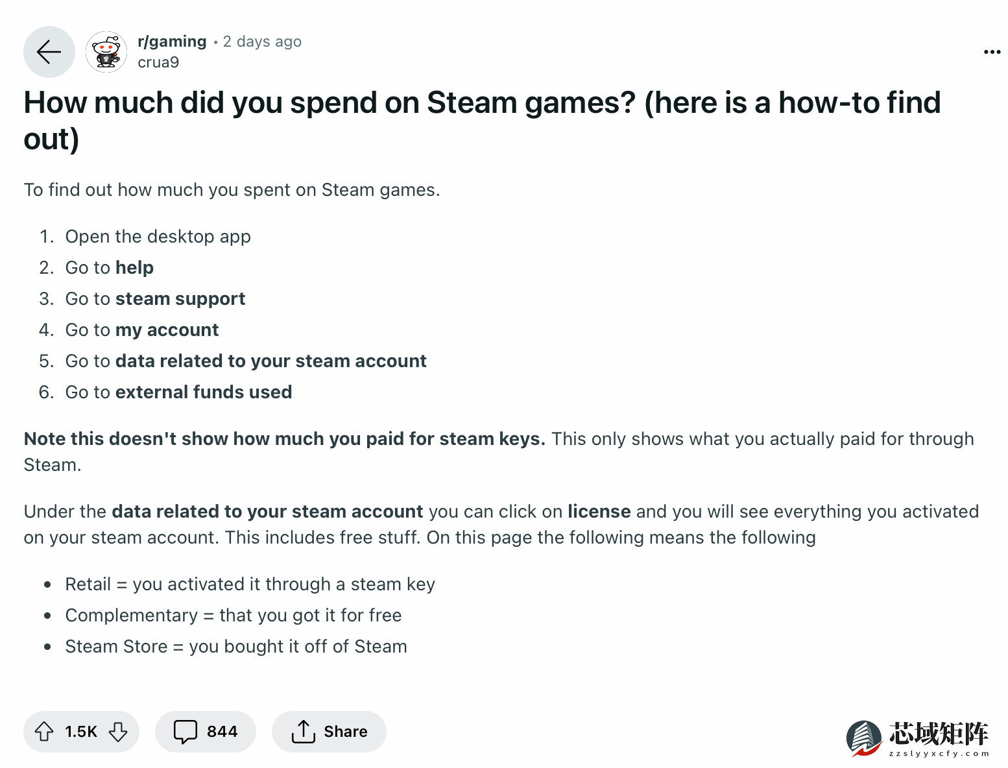Screen dimensions: 1008x768
Task: Open the three-dot post options menu
Action: pyautogui.click(x=992, y=52)
